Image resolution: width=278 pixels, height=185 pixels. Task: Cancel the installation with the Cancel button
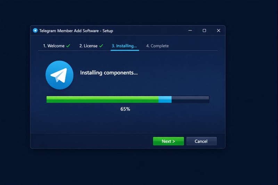(x=202, y=141)
